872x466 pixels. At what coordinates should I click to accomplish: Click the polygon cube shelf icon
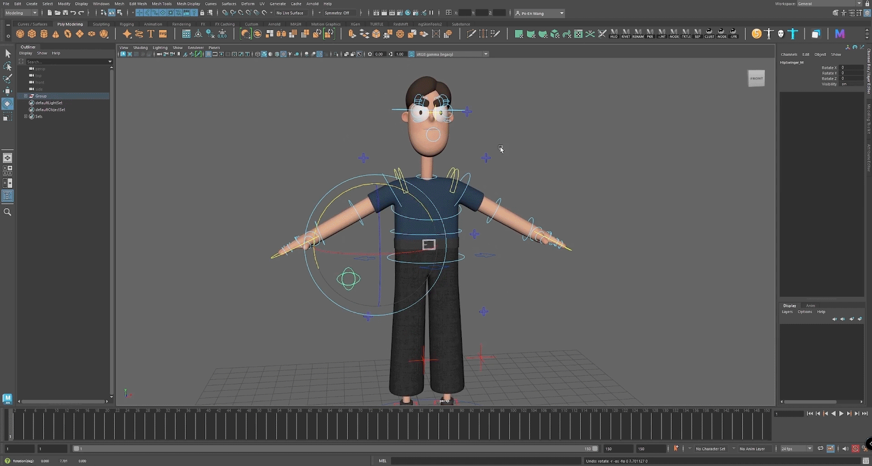(x=32, y=34)
